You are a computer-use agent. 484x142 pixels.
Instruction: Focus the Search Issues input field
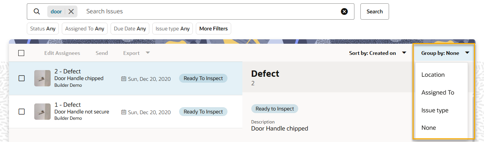[x=210, y=11]
